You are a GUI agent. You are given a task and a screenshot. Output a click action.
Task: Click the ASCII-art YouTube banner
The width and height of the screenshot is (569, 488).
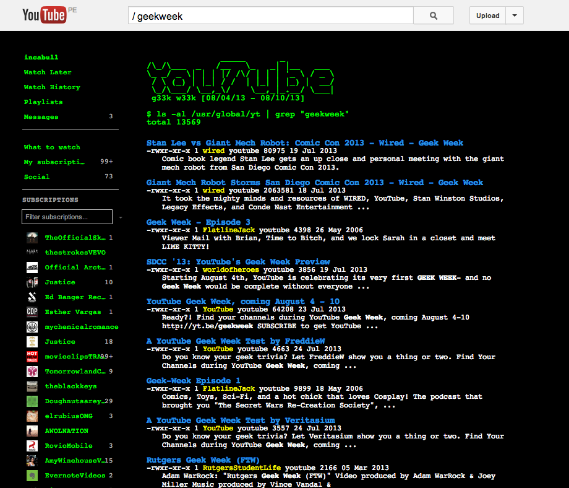pyautogui.click(x=240, y=78)
